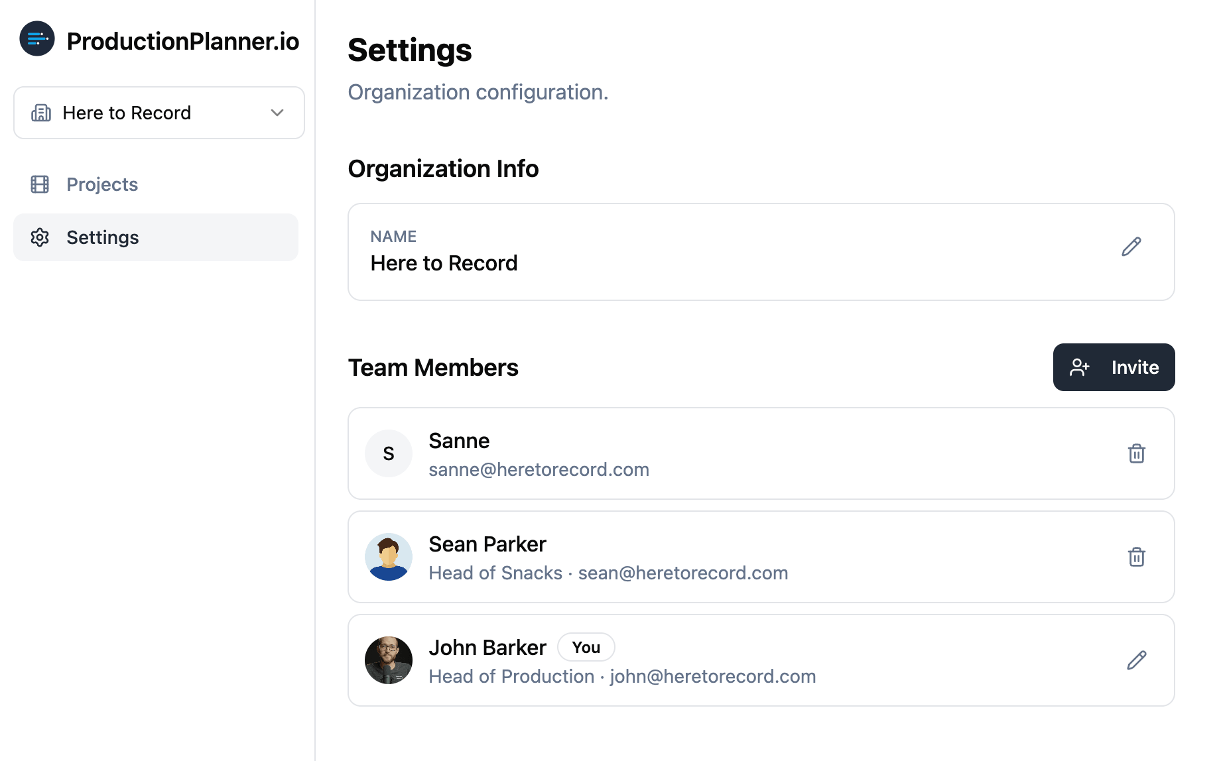
Task: Delete Sean Parker using the trash icon
Action: click(x=1137, y=557)
